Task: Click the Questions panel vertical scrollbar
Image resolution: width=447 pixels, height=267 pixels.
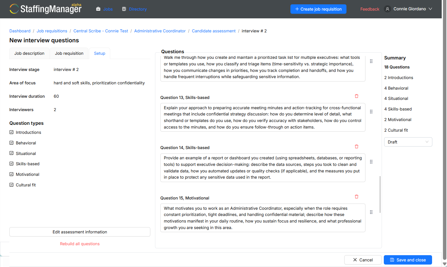Action: tap(380, 194)
